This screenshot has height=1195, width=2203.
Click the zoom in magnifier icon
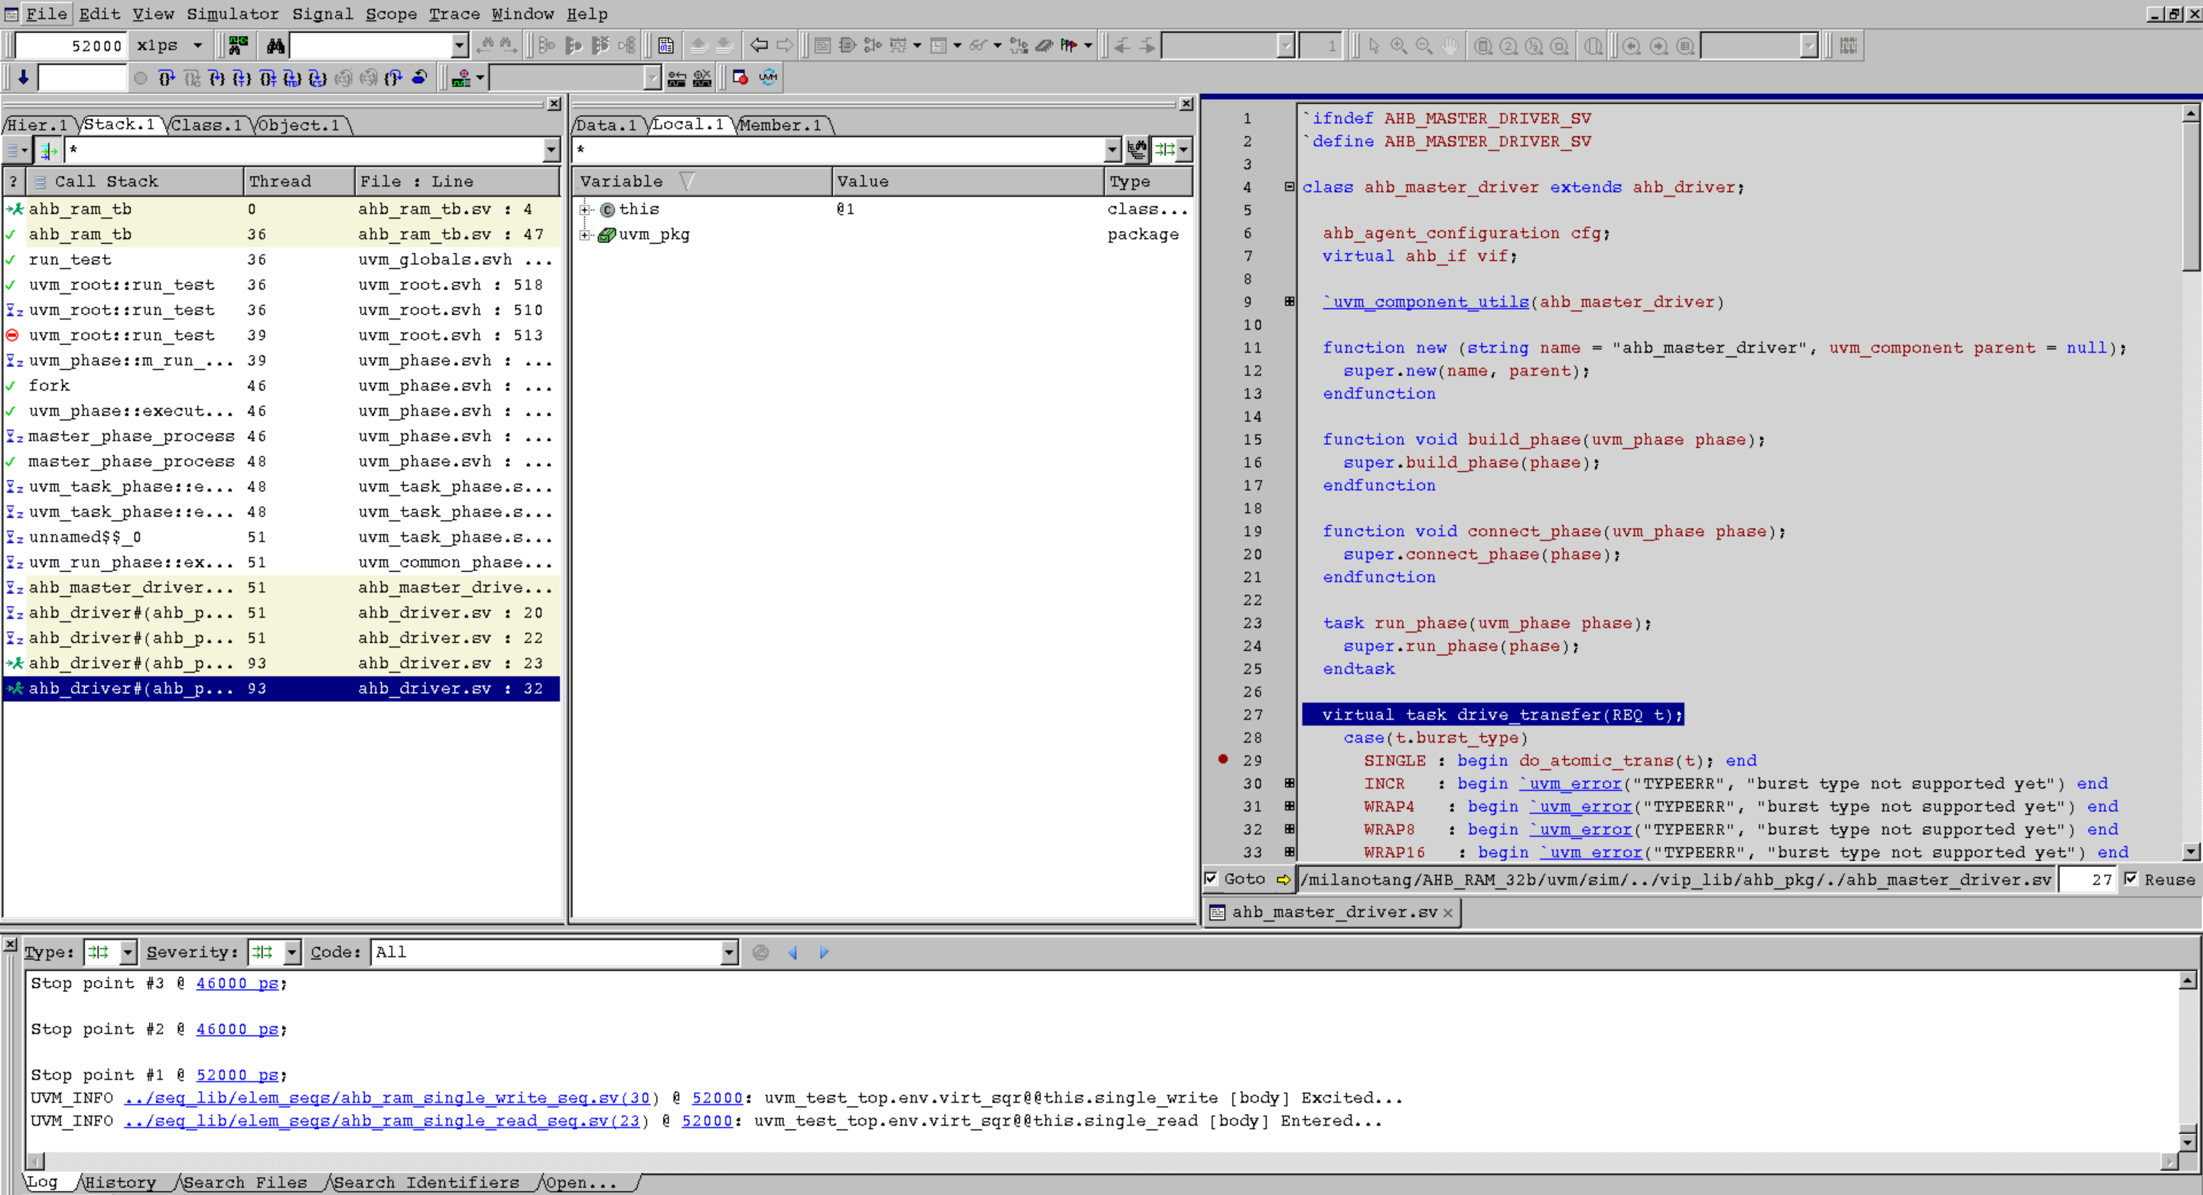1398,45
